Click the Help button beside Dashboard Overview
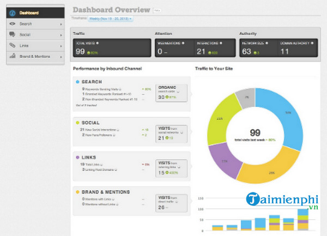 pyautogui.click(x=157, y=10)
